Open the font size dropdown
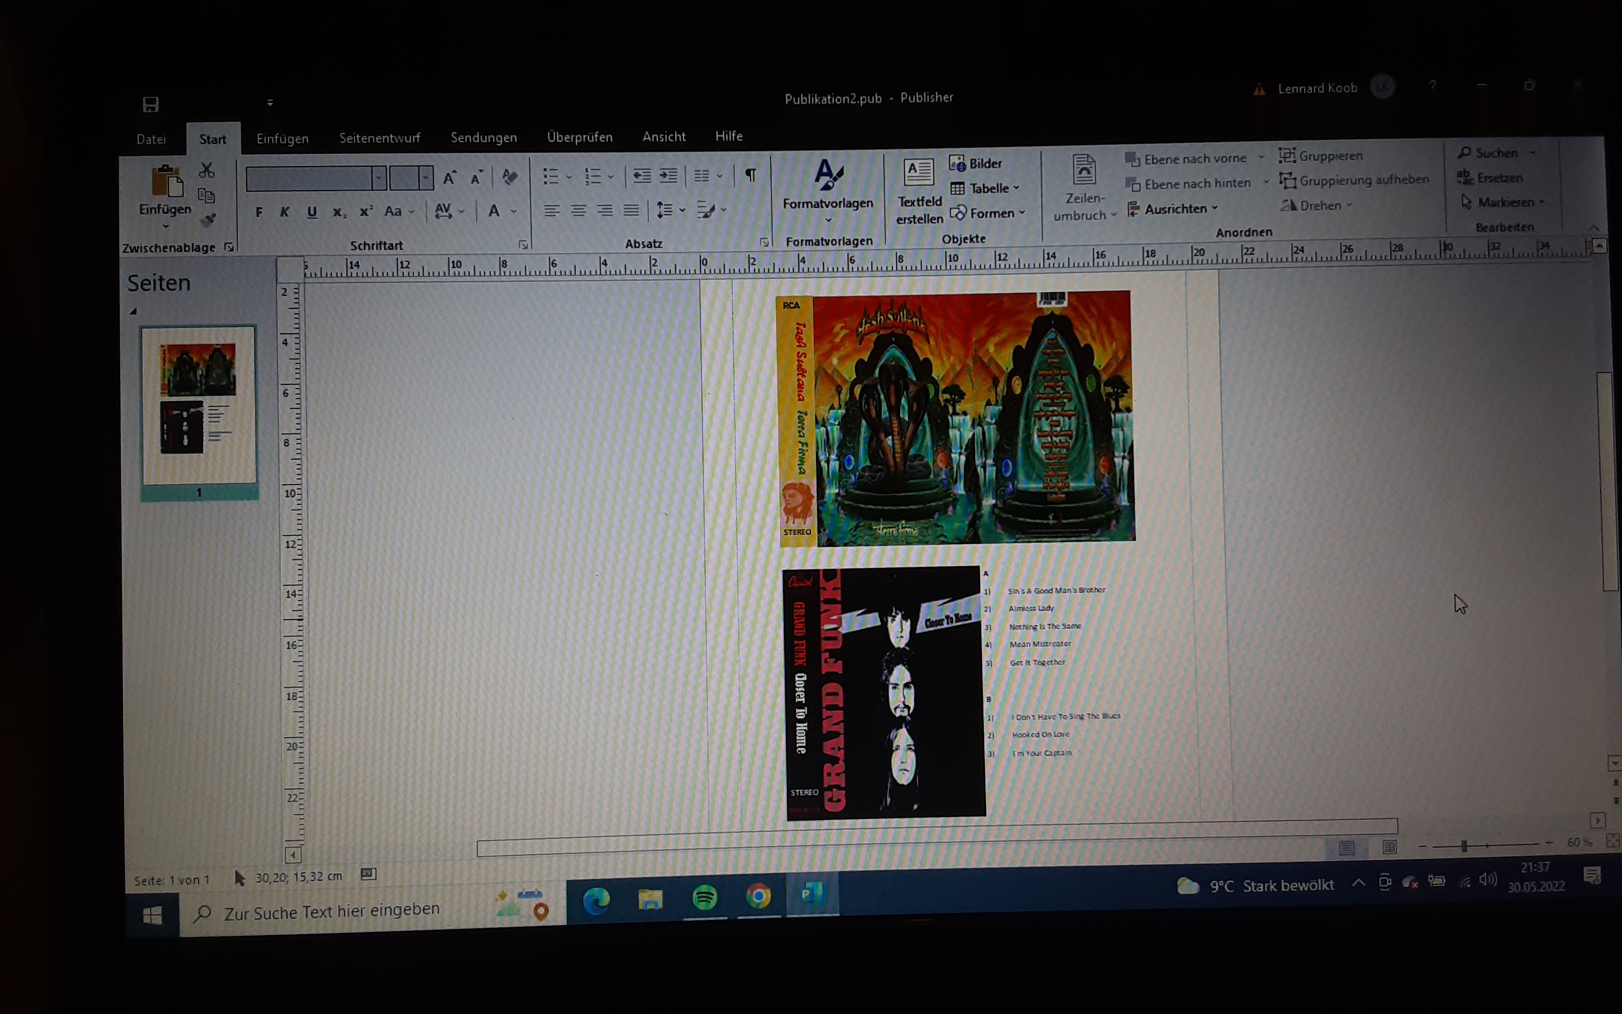Viewport: 1622px width, 1014px height. [x=425, y=178]
